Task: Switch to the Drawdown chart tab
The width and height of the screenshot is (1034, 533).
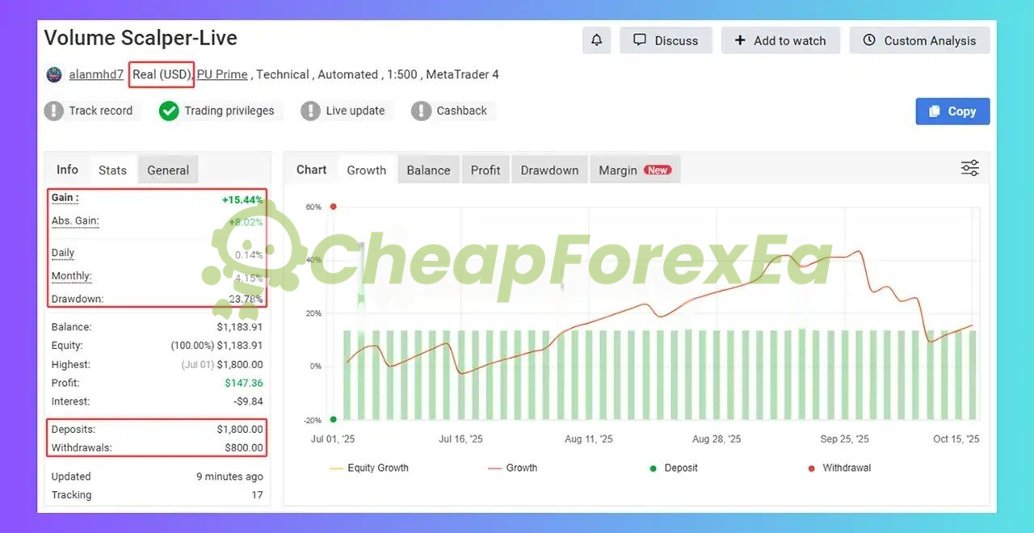Action: tap(549, 170)
